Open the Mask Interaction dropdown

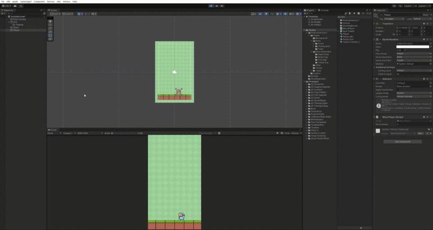tap(414, 57)
